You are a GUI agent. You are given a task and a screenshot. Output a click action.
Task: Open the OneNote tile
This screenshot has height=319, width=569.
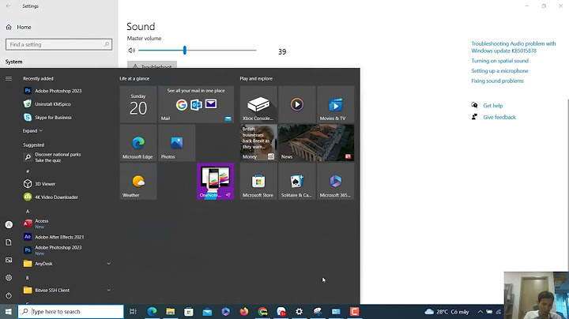215,182
